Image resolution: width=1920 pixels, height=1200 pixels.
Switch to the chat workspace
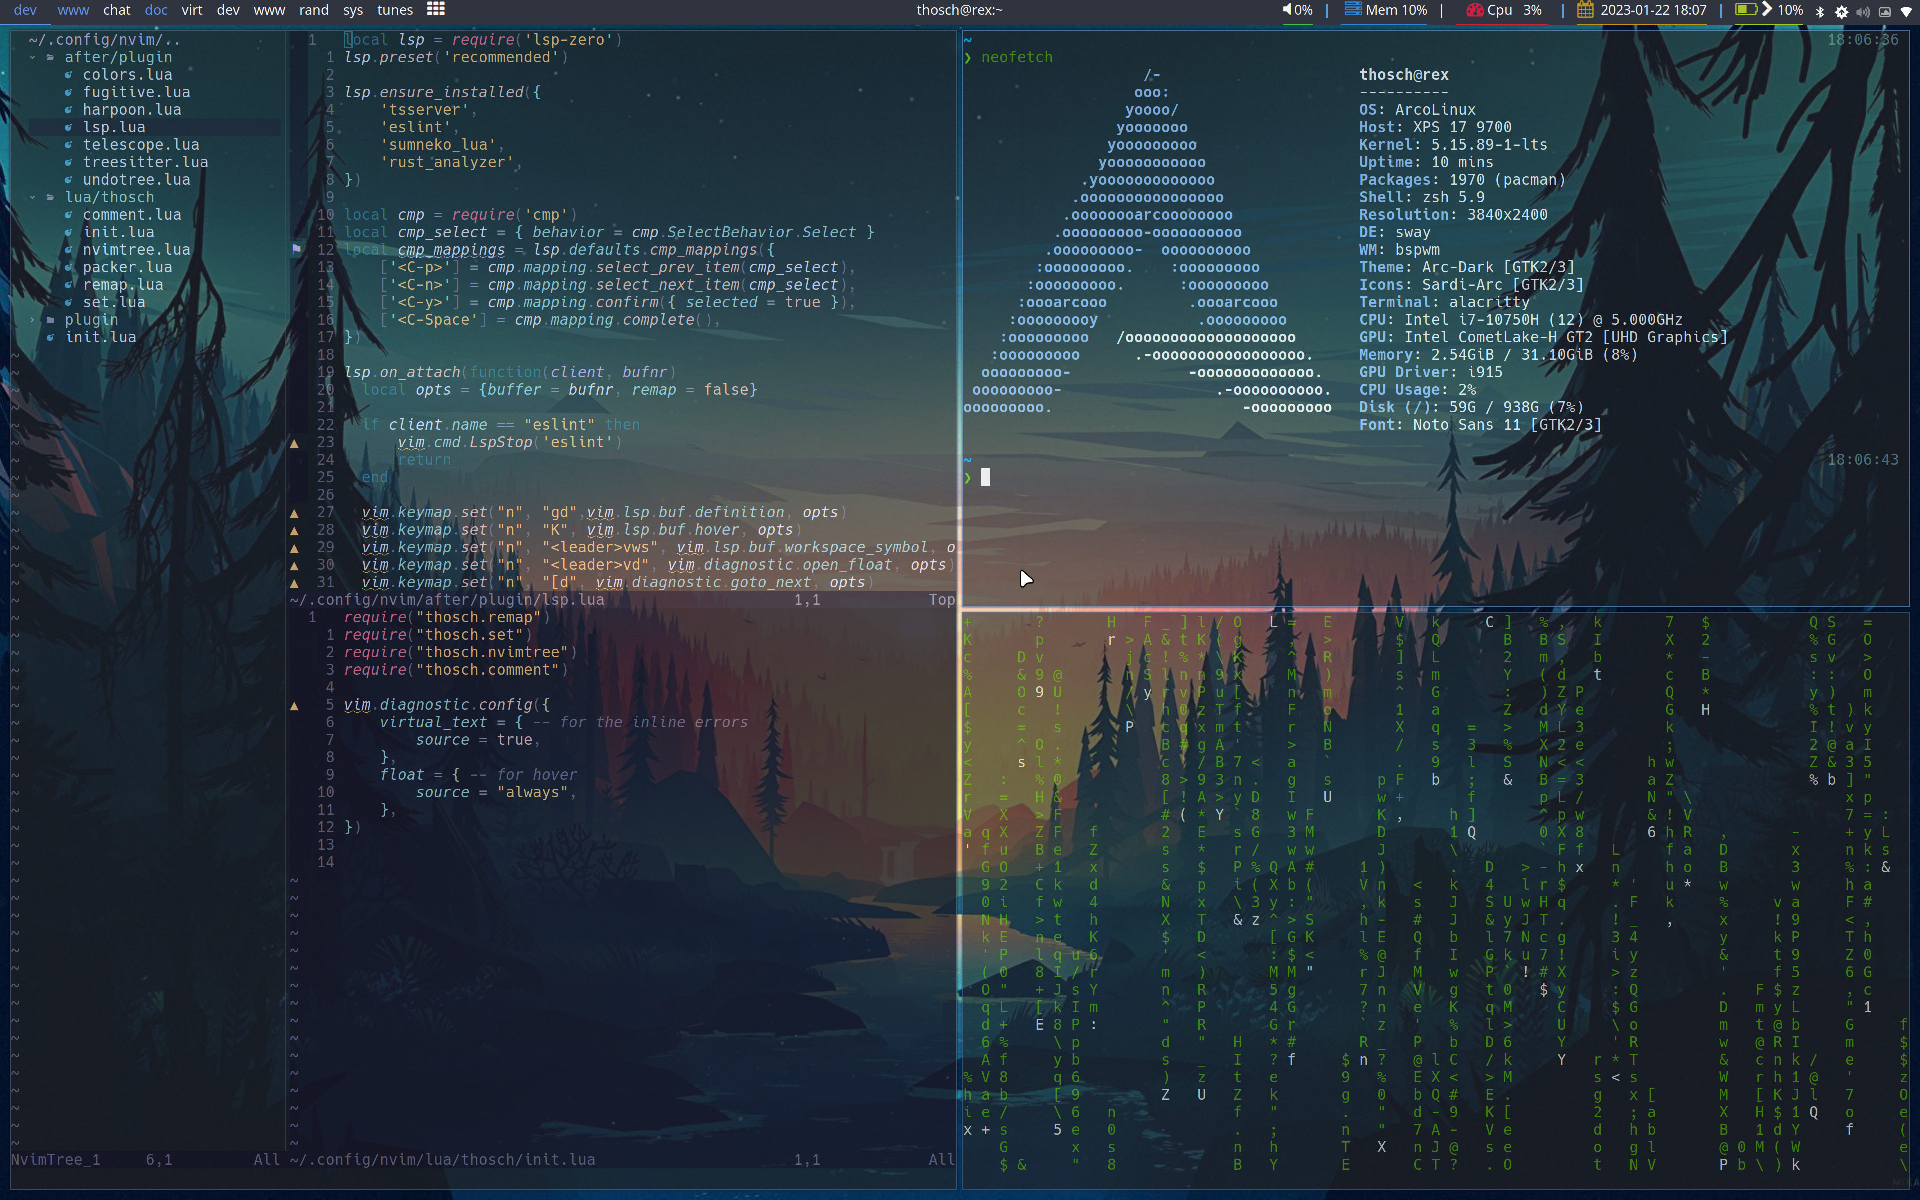[116, 10]
